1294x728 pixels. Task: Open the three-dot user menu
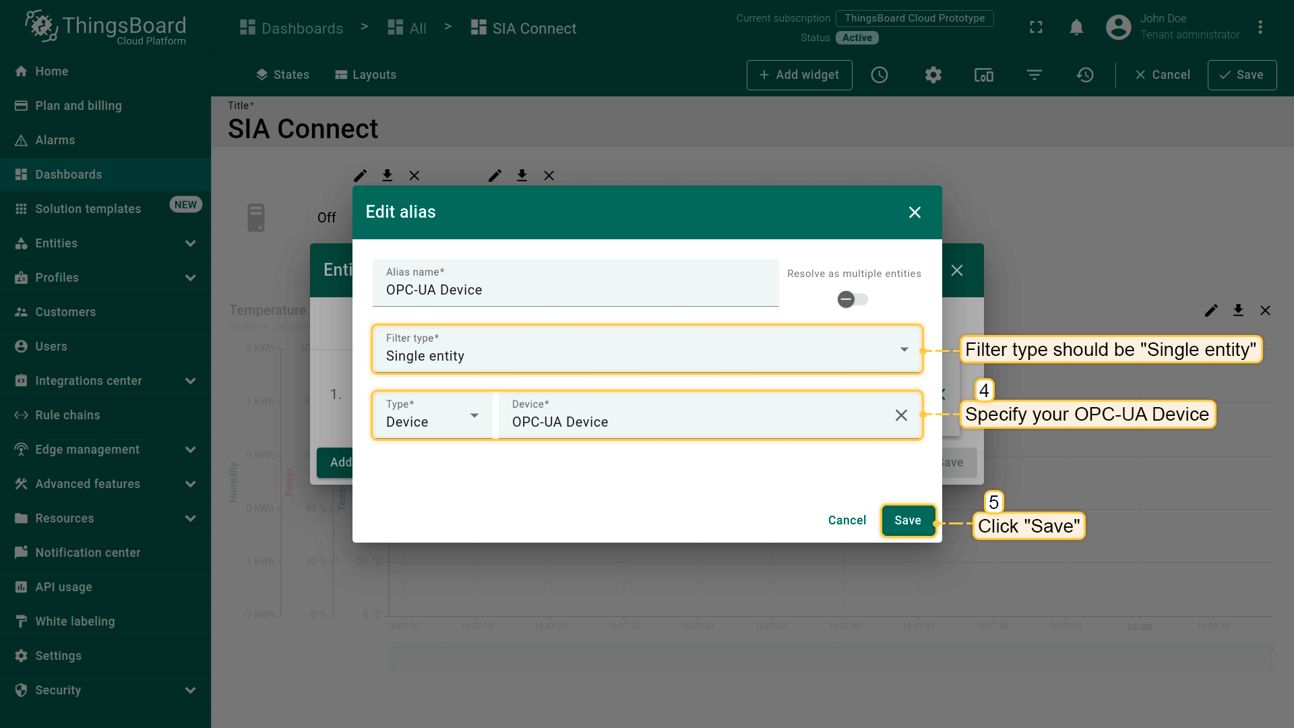[1260, 27]
